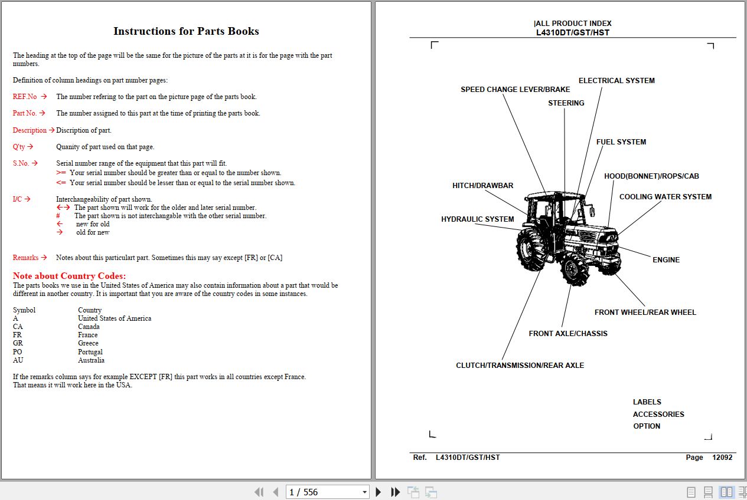Click the France country row
The height and width of the screenshot is (500, 747).
click(x=56, y=335)
